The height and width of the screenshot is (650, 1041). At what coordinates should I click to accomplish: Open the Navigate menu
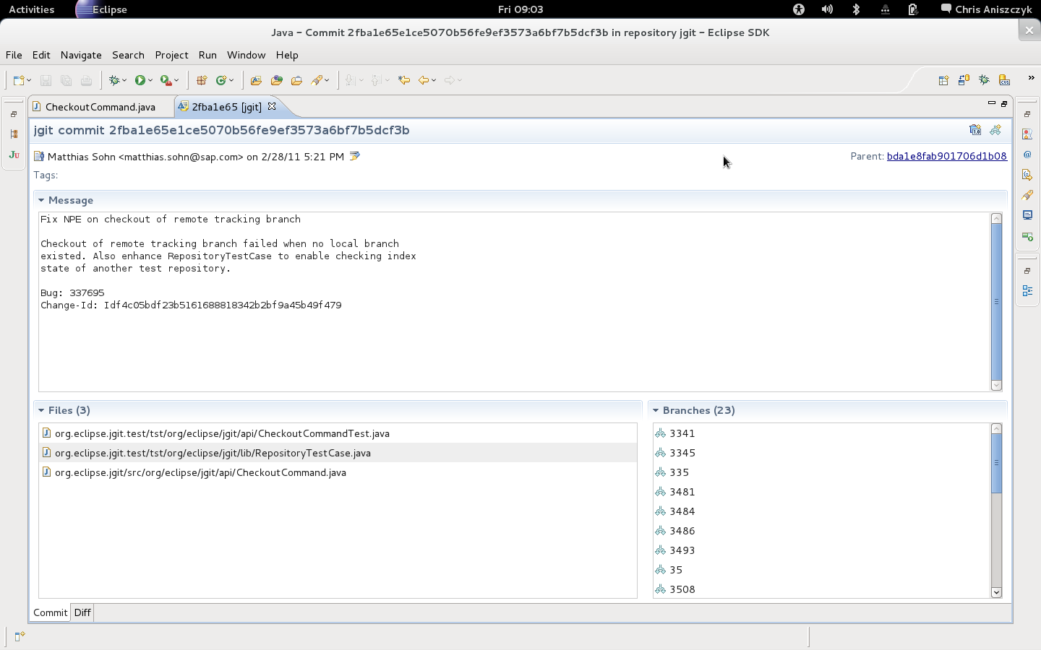click(x=81, y=55)
